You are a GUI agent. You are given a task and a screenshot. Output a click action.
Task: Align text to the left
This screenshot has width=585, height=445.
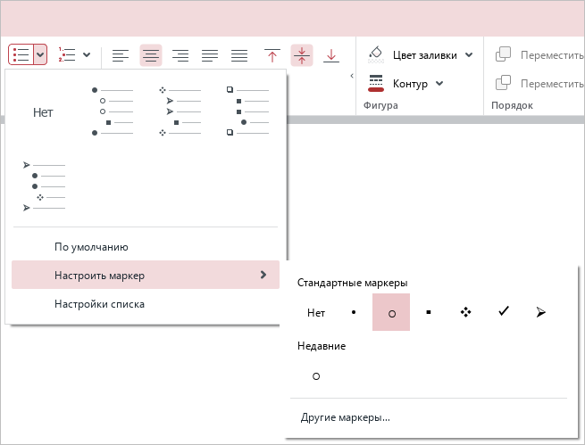121,55
